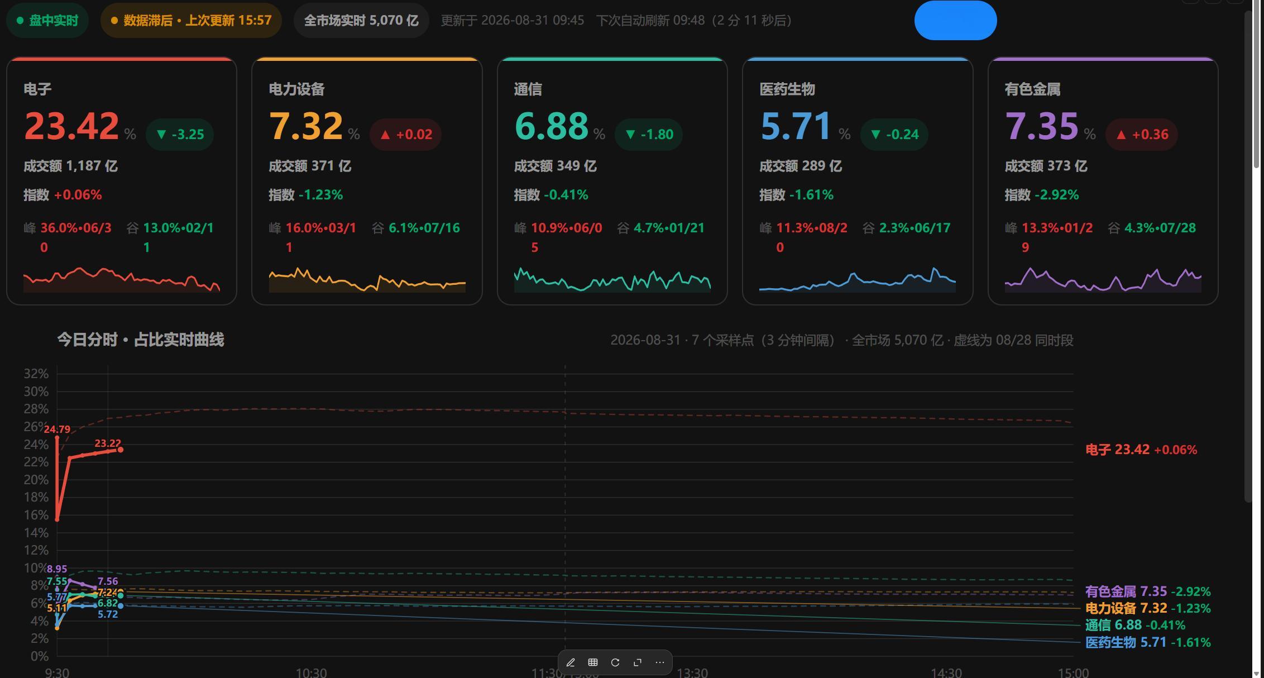Click the 谷 6.1%•07/16 trough value

(x=416, y=228)
